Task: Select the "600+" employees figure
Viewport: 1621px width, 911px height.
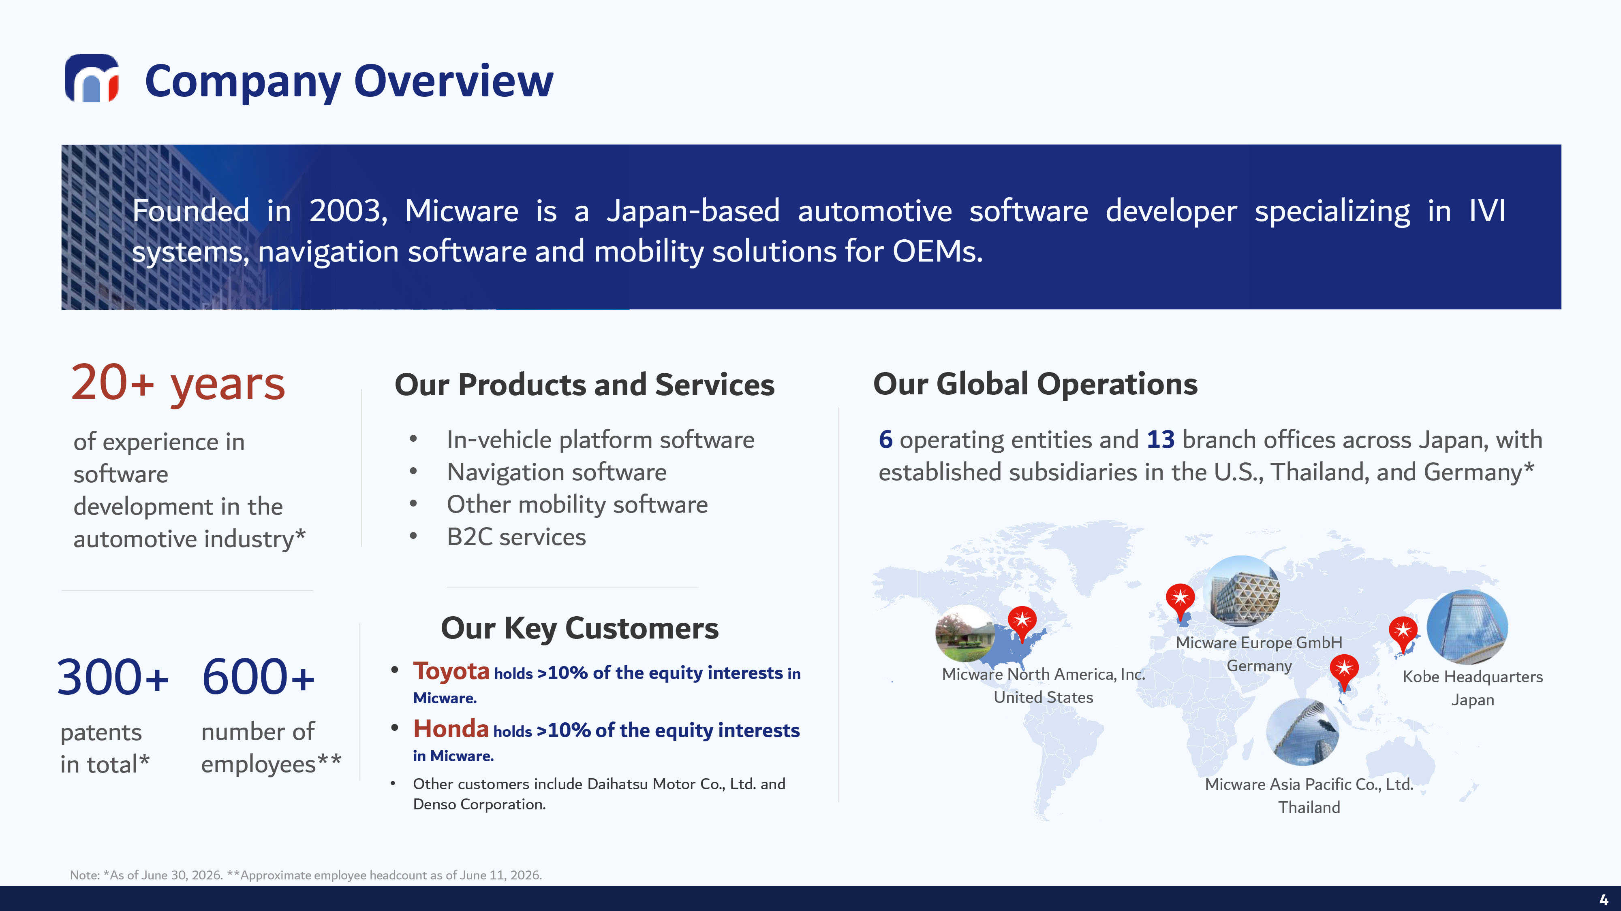Action: (259, 677)
